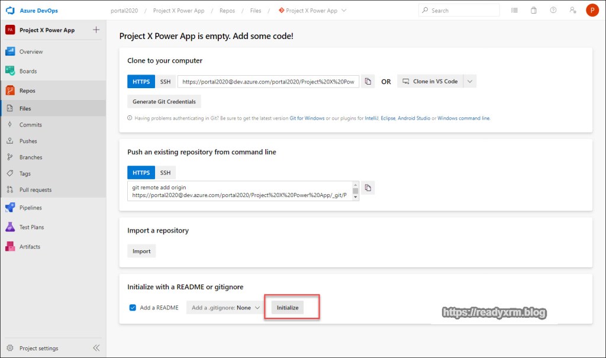Viewport: 606px width, 358px height.
Task: Open the Add a .gitignore dropdown
Action: [x=225, y=308]
